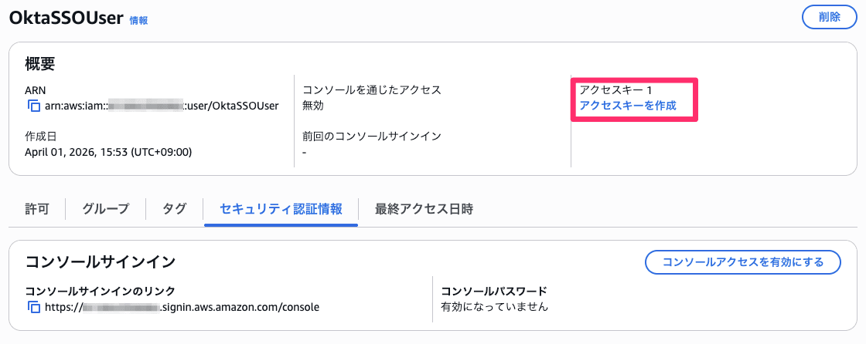Click the アクセスキー 1 label
866x344 pixels.
tap(616, 90)
